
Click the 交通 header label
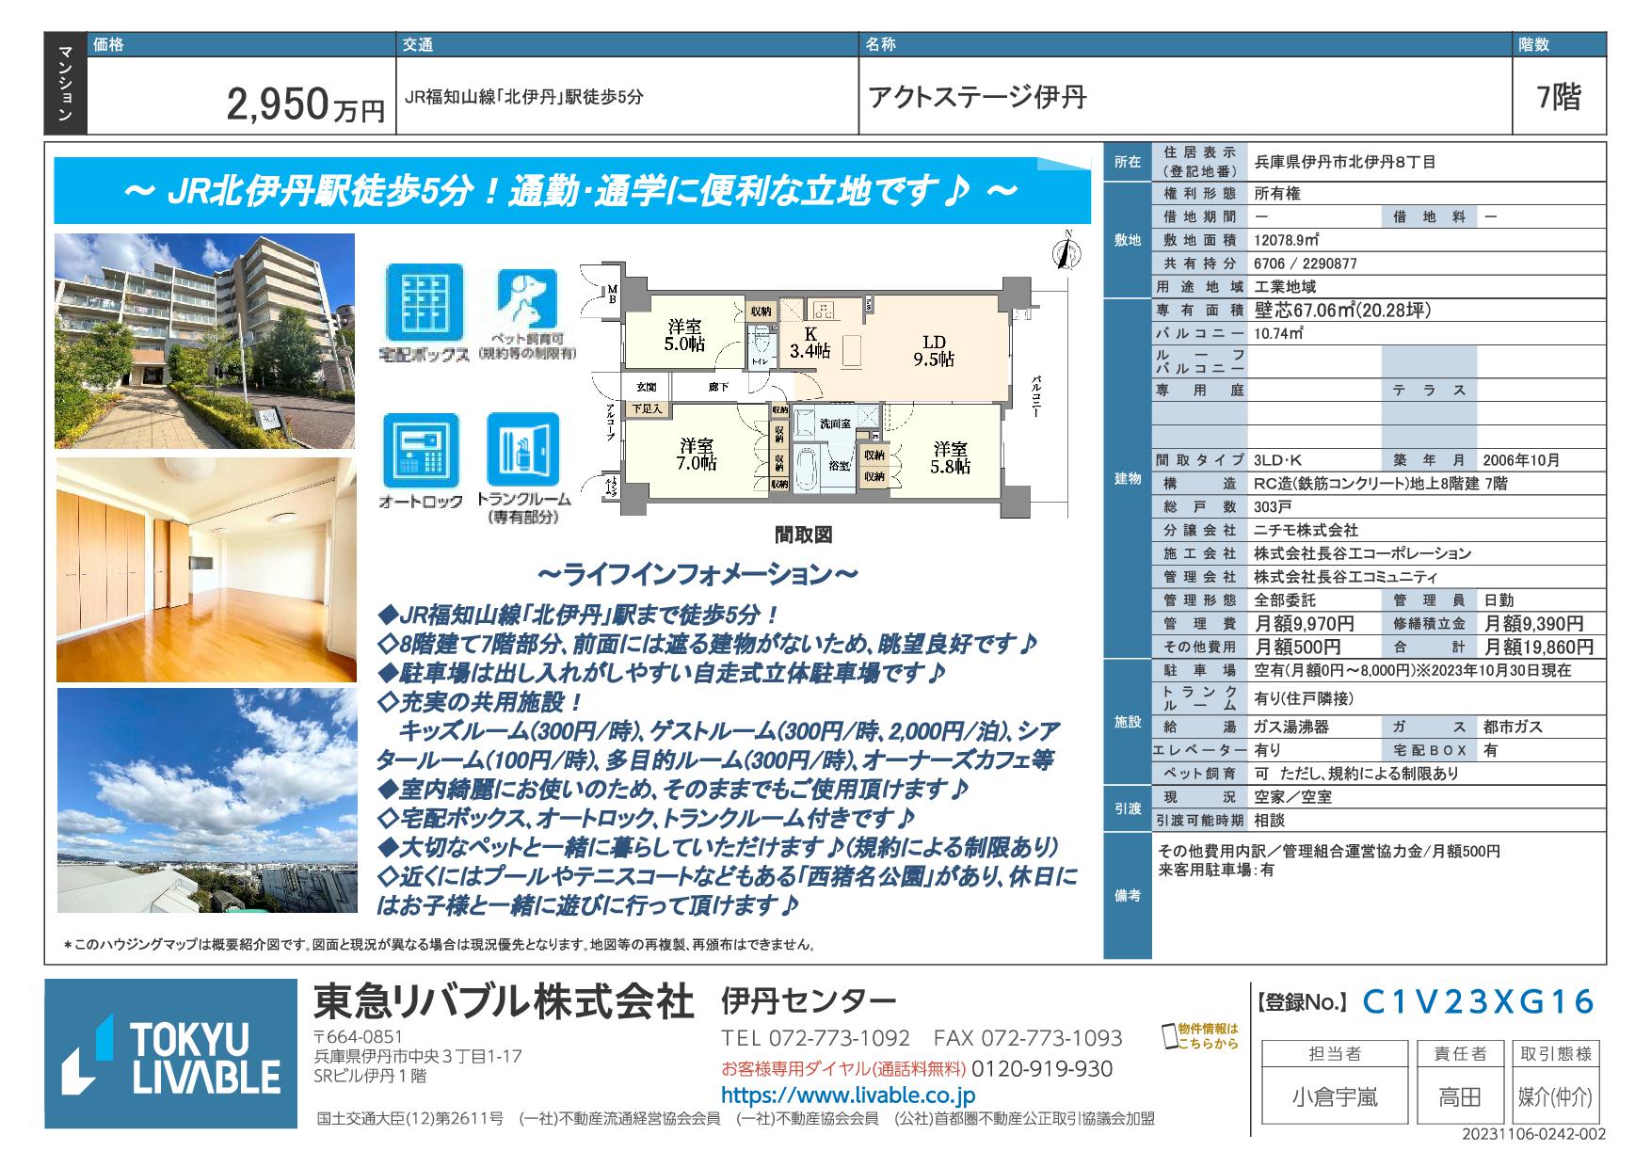(x=418, y=44)
